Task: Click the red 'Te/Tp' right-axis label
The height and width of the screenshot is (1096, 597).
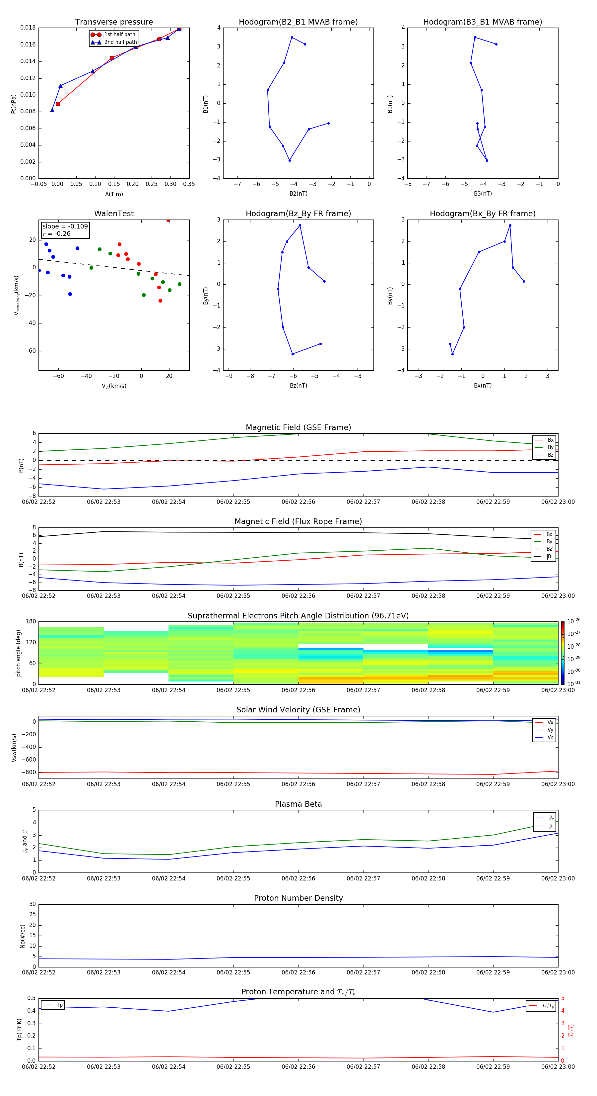Action: point(571,1030)
